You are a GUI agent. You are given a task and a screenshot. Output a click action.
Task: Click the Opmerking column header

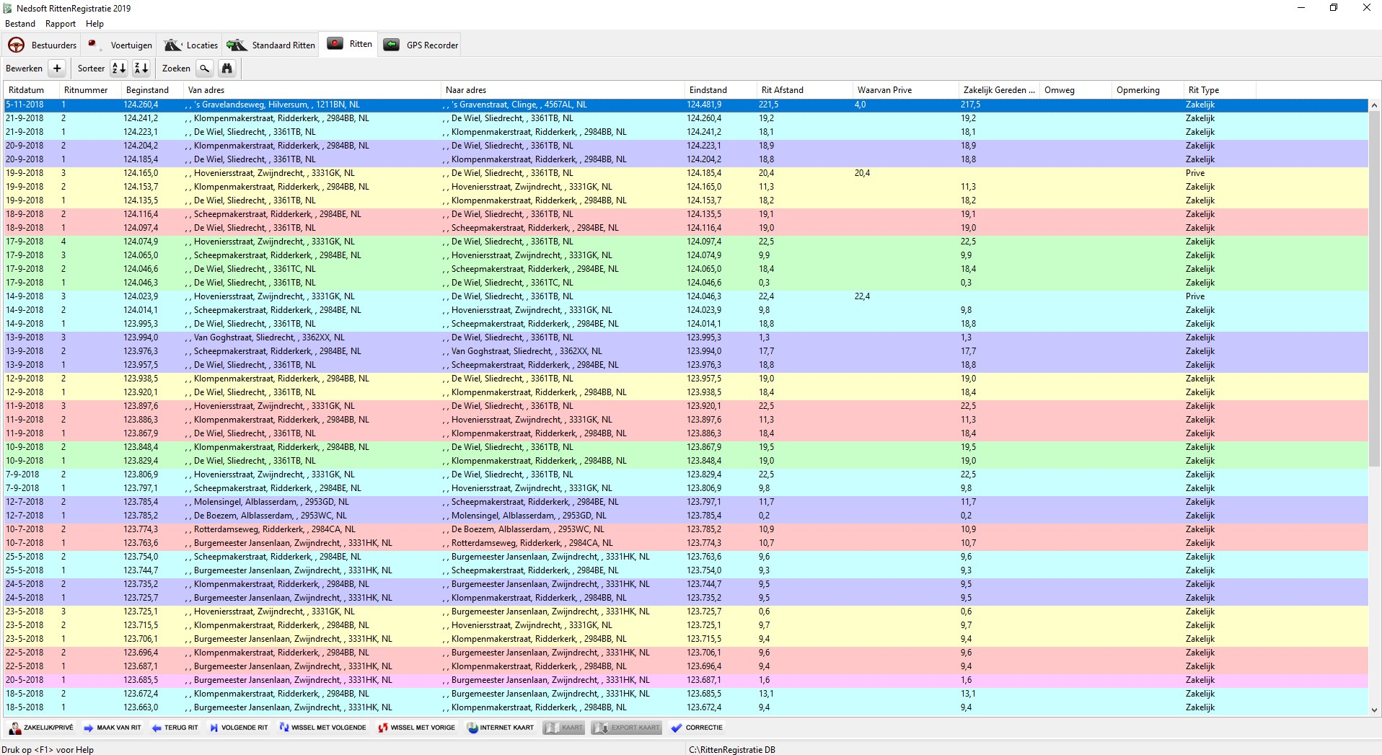click(1148, 90)
